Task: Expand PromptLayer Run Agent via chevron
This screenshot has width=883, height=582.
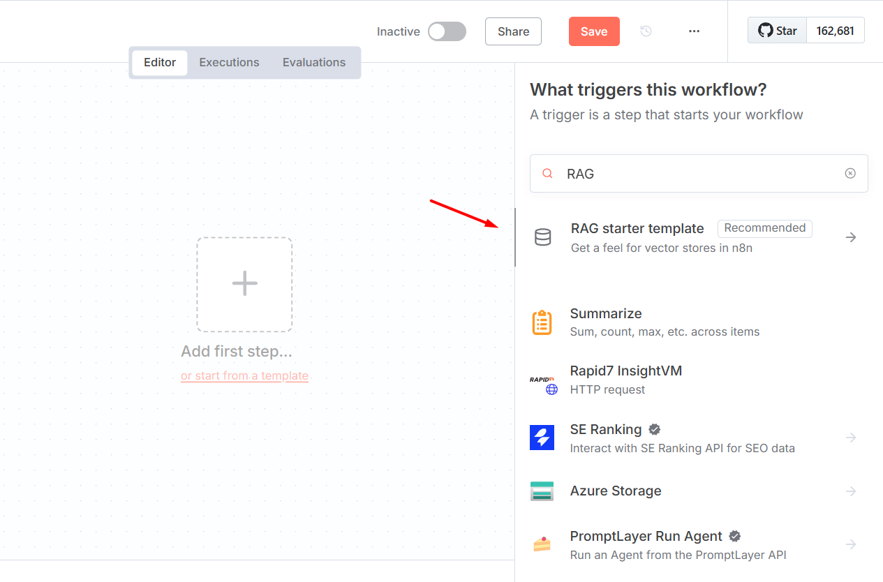Action: pyautogui.click(x=850, y=544)
